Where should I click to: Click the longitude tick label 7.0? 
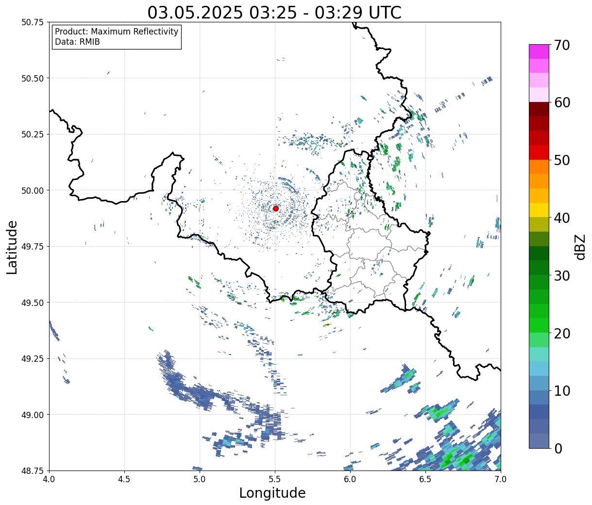pos(501,479)
